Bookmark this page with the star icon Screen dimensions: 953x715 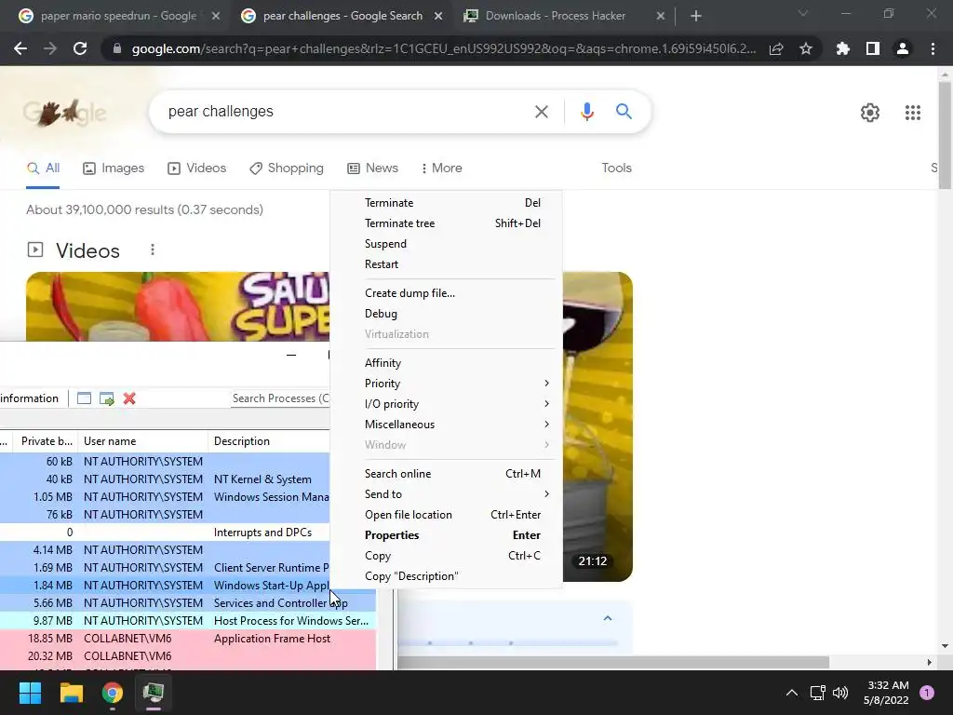point(806,48)
